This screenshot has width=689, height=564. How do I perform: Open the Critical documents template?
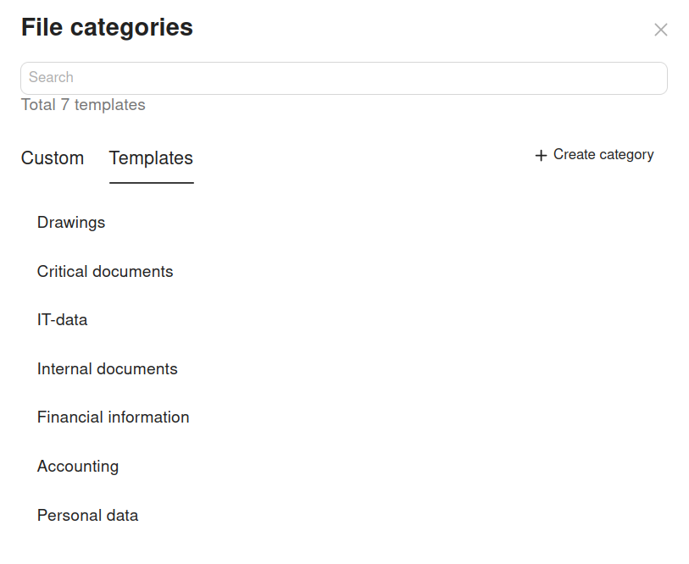tap(105, 272)
